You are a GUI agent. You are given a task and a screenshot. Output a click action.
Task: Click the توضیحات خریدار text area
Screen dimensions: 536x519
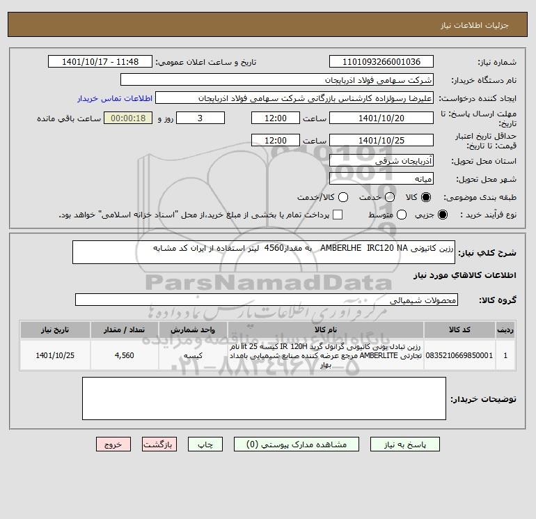pos(264,398)
